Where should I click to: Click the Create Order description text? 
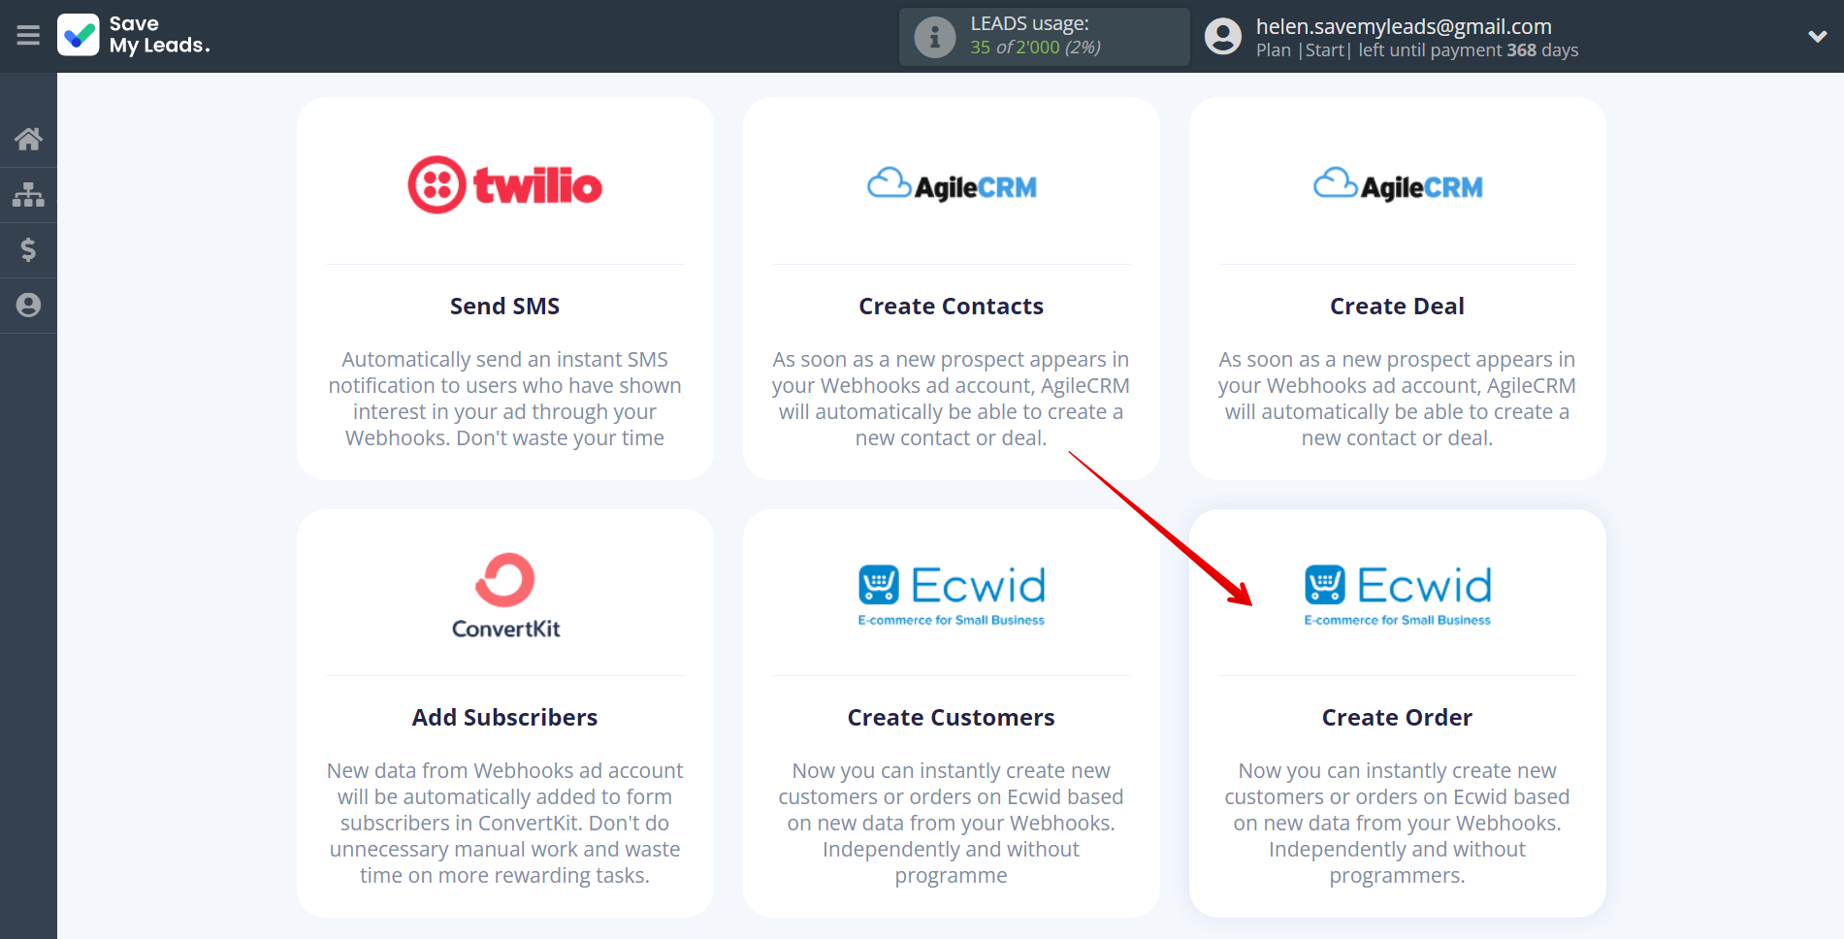coord(1397,823)
